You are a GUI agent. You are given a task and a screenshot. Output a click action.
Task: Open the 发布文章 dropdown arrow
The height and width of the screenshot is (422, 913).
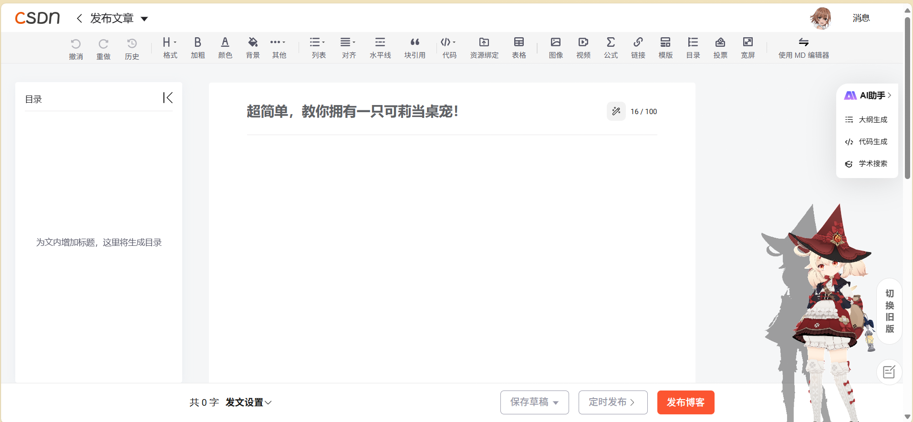(x=144, y=19)
